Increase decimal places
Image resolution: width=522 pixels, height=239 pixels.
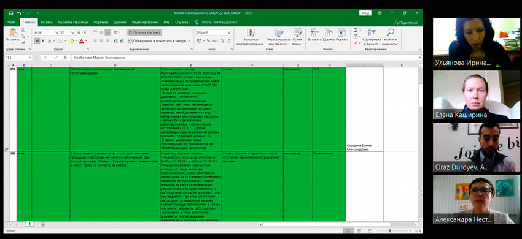tap(222, 41)
